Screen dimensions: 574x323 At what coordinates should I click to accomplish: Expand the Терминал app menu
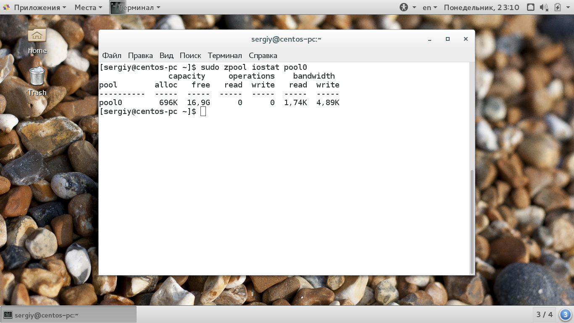point(139,7)
